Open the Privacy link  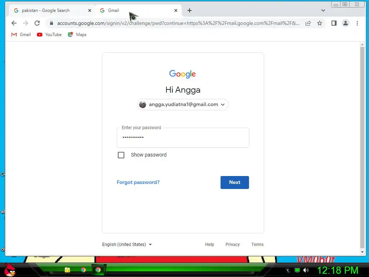[232, 245]
